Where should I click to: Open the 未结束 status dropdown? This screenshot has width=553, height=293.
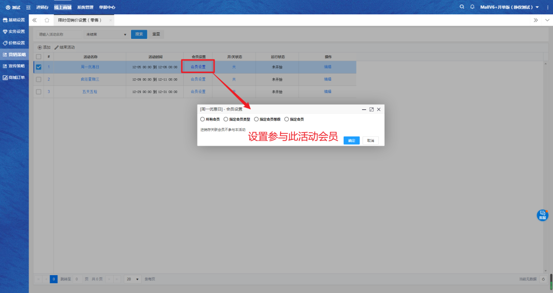106,34
